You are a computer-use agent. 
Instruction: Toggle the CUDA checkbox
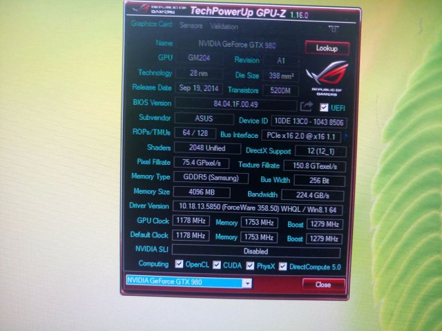coord(216,265)
